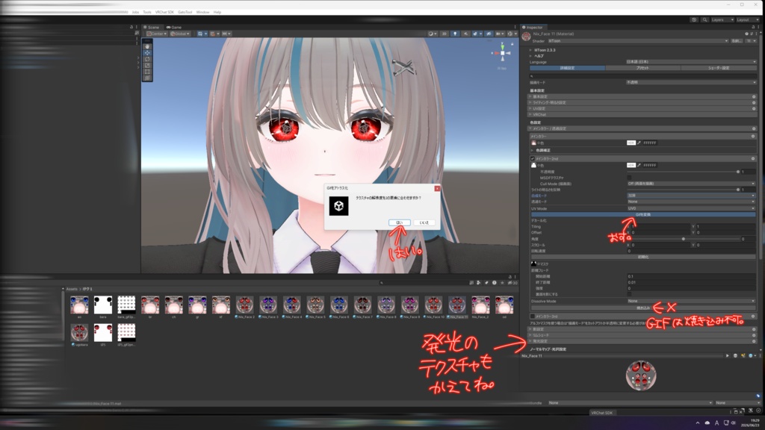Click the Inspector lock icon
Image resolution: width=765 pixels, height=430 pixels.
coord(753,28)
